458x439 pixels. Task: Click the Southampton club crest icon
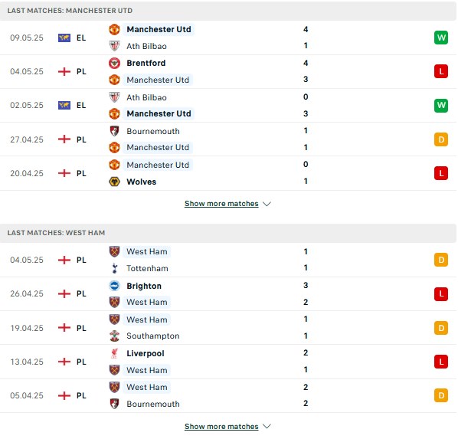(x=114, y=336)
